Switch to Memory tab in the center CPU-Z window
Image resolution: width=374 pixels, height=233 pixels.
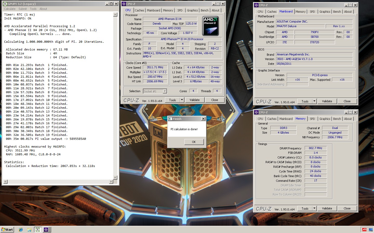[x=168, y=10]
